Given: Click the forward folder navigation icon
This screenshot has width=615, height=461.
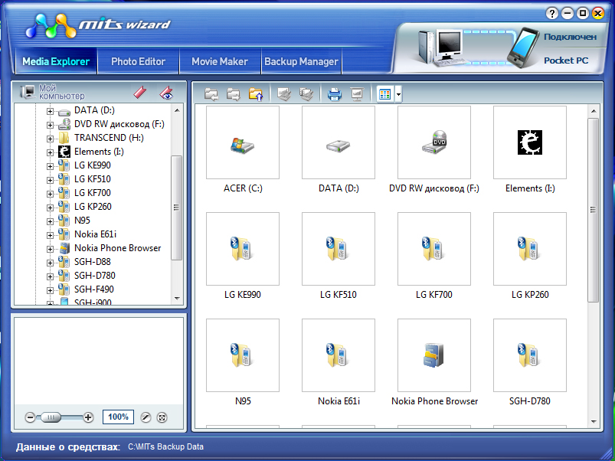Looking at the screenshot, I should tap(234, 94).
